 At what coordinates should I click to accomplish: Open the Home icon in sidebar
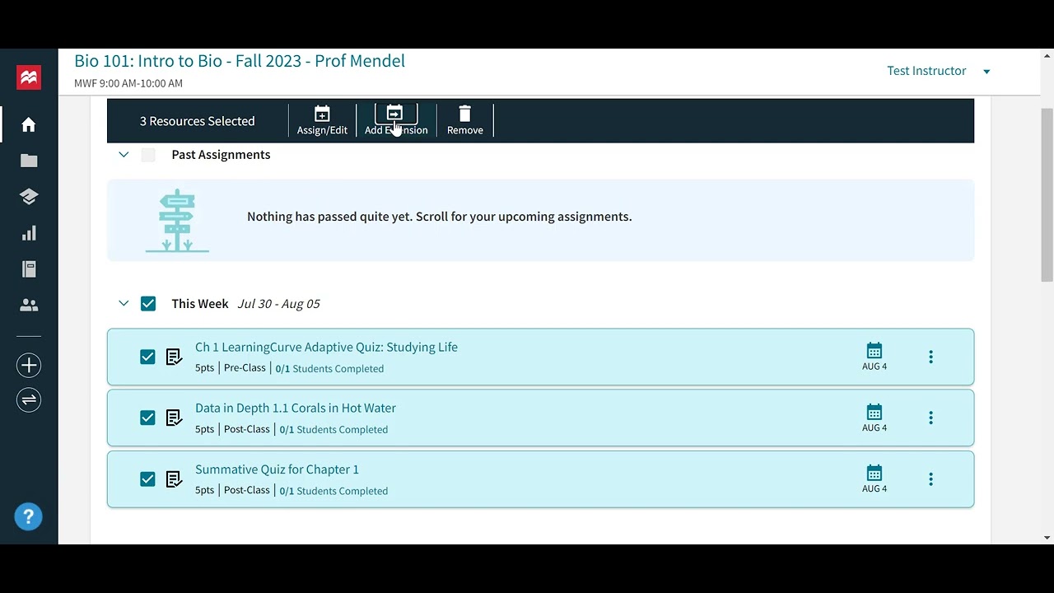[x=29, y=124]
